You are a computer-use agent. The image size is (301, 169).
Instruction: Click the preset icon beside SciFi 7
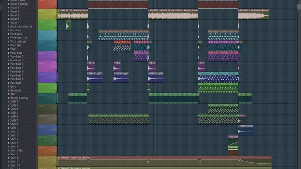pyautogui.click(x=8, y=120)
